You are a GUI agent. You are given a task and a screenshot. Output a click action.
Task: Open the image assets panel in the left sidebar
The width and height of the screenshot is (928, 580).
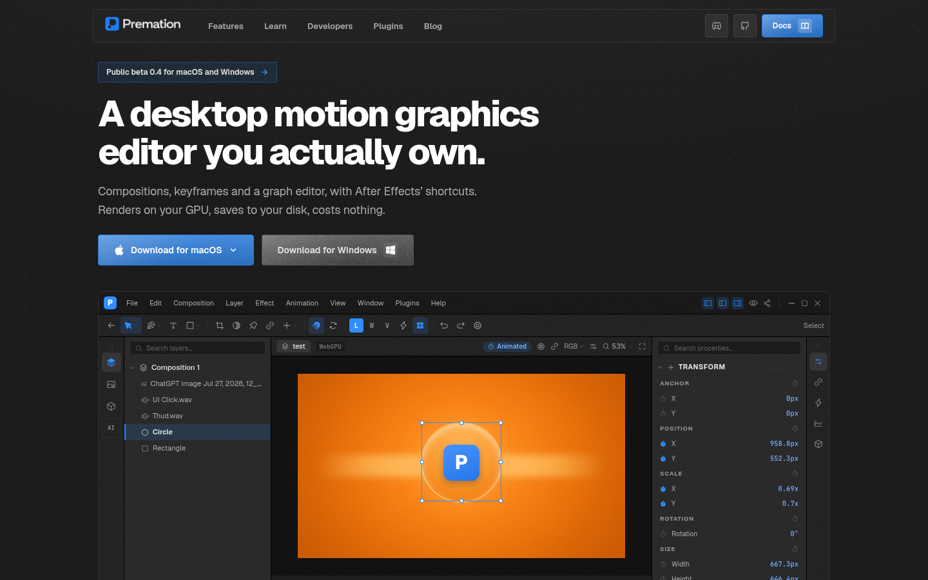tap(111, 385)
